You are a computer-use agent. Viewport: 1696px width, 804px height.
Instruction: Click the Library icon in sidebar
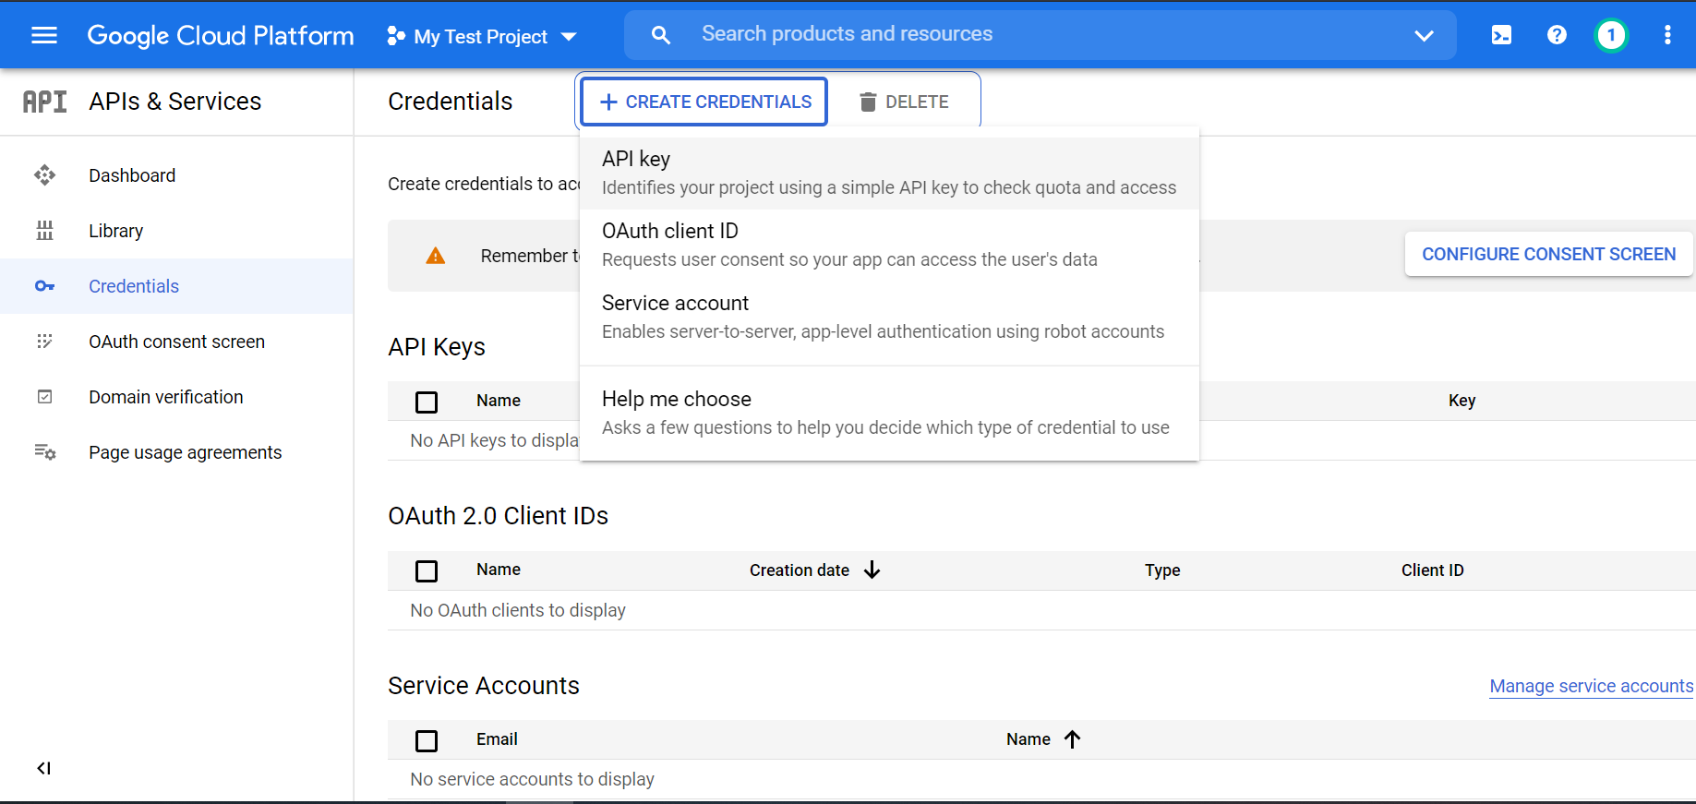tap(44, 231)
